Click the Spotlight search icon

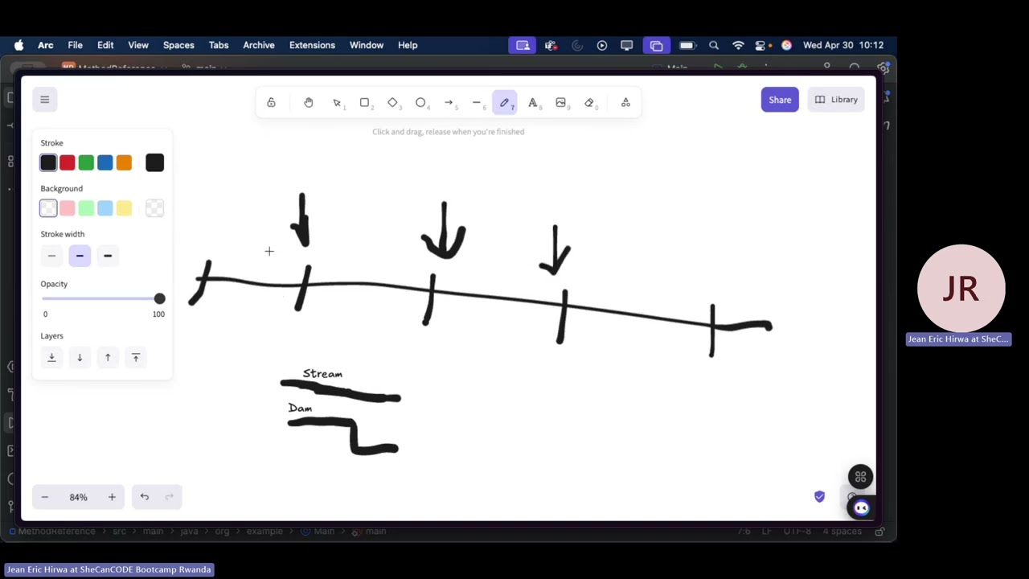(x=714, y=45)
